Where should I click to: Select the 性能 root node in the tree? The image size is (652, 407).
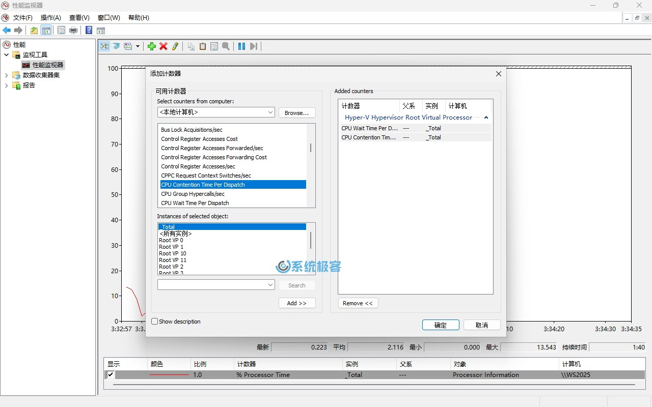tap(19, 44)
